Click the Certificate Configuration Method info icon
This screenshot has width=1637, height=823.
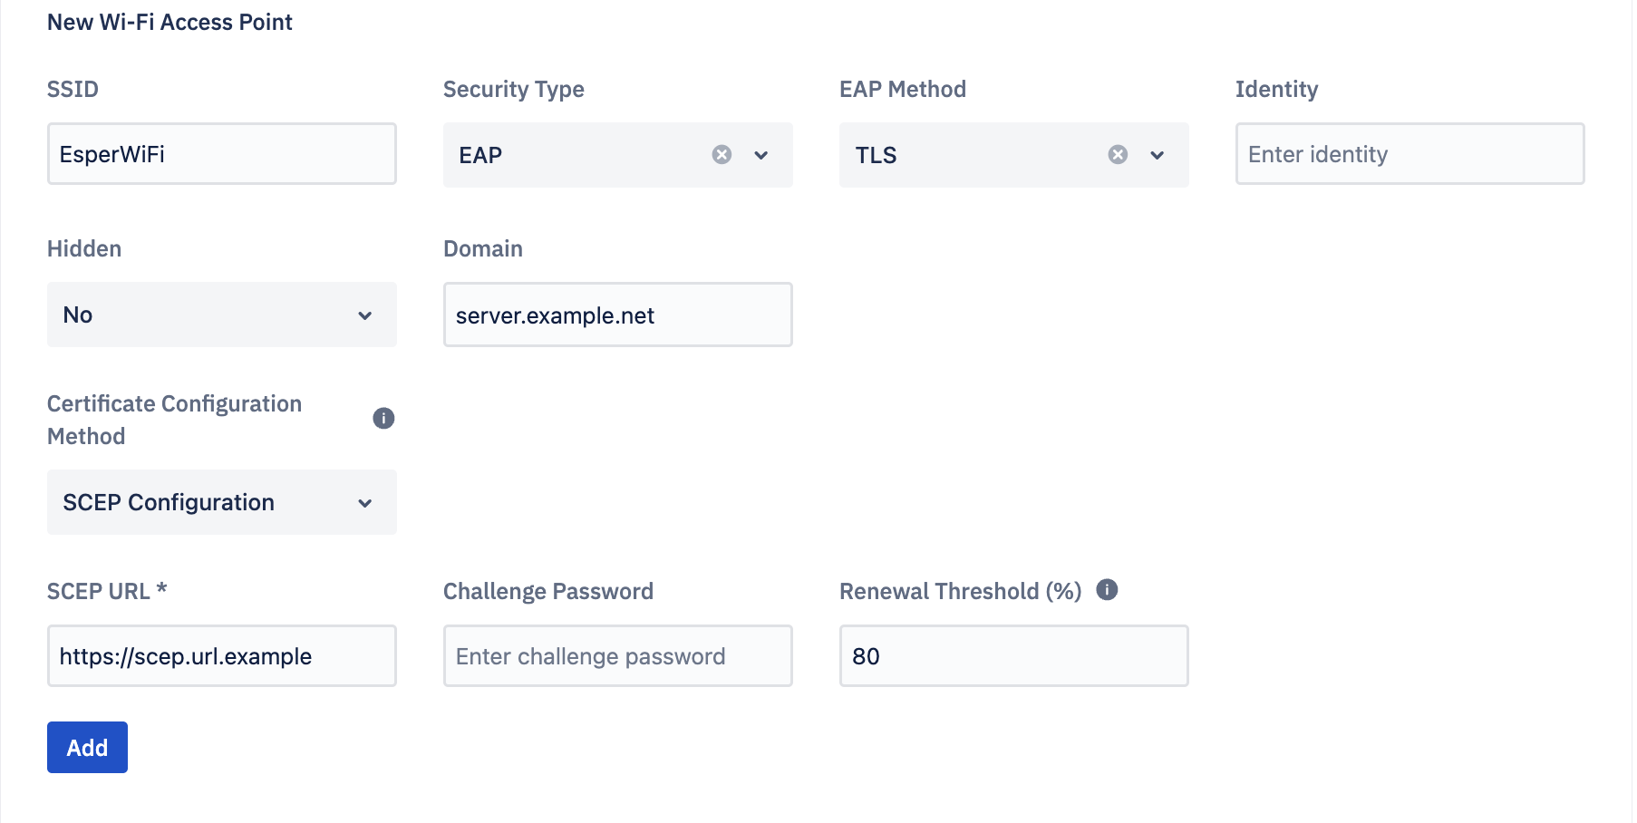(383, 418)
